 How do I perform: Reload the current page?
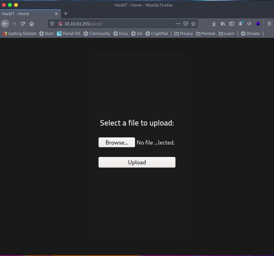pyautogui.click(x=23, y=24)
